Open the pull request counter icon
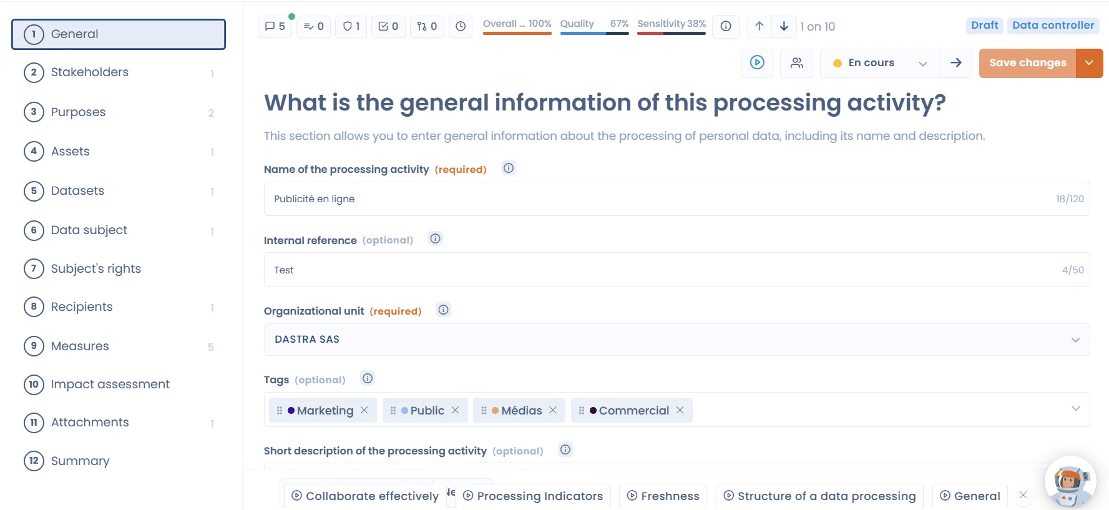 (x=427, y=26)
